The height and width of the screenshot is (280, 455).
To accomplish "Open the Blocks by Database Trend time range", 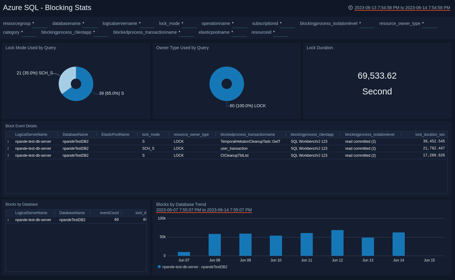I will pos(204,210).
